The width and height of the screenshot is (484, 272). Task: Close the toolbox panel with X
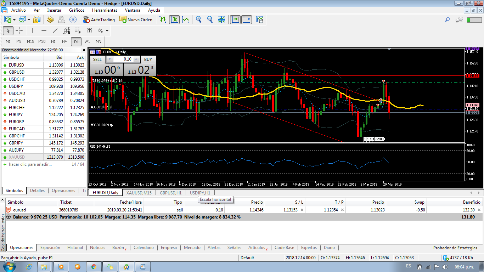tap(3, 200)
